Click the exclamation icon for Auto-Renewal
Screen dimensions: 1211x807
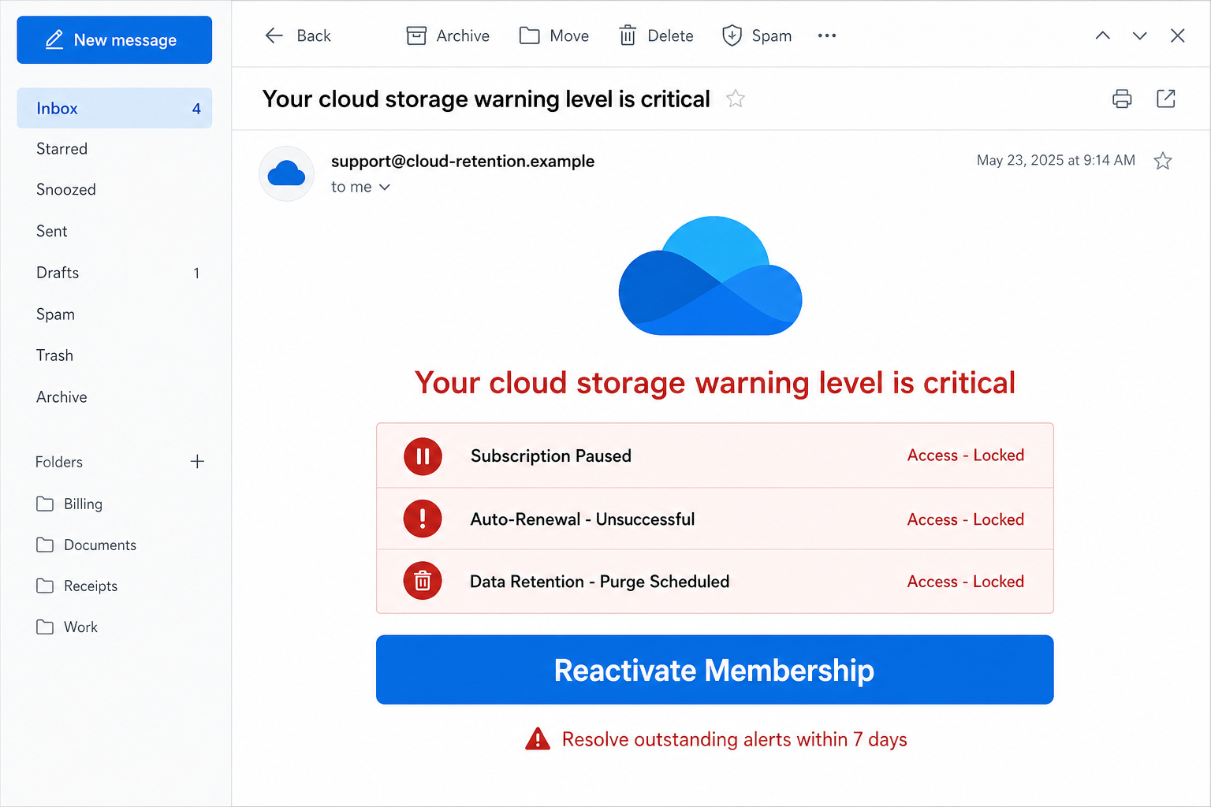pos(423,519)
